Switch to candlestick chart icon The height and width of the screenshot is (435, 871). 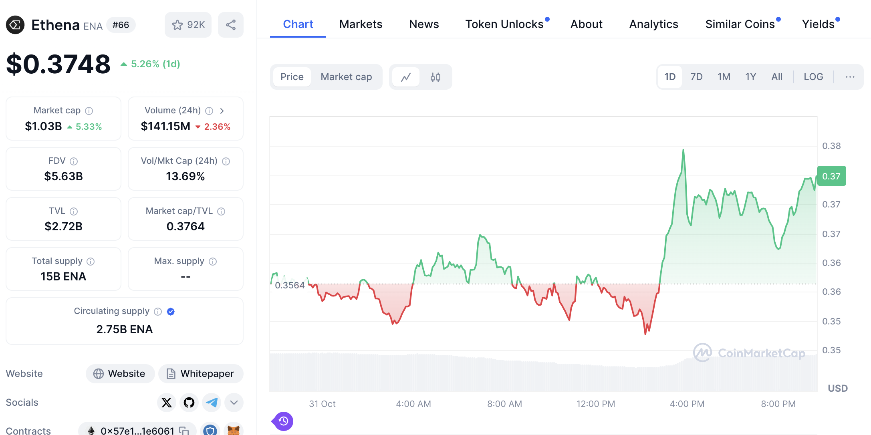coord(435,77)
